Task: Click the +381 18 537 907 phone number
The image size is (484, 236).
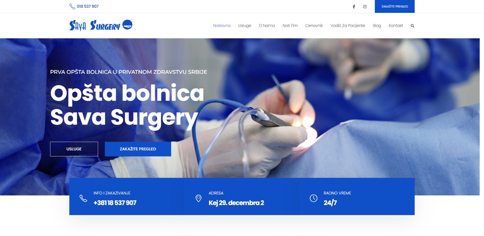Action: click(115, 203)
